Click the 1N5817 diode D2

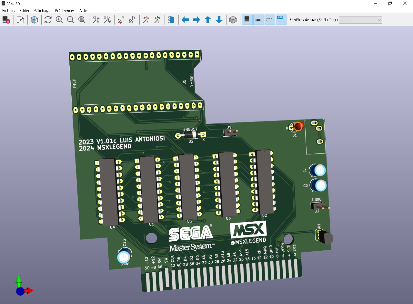click(x=190, y=135)
